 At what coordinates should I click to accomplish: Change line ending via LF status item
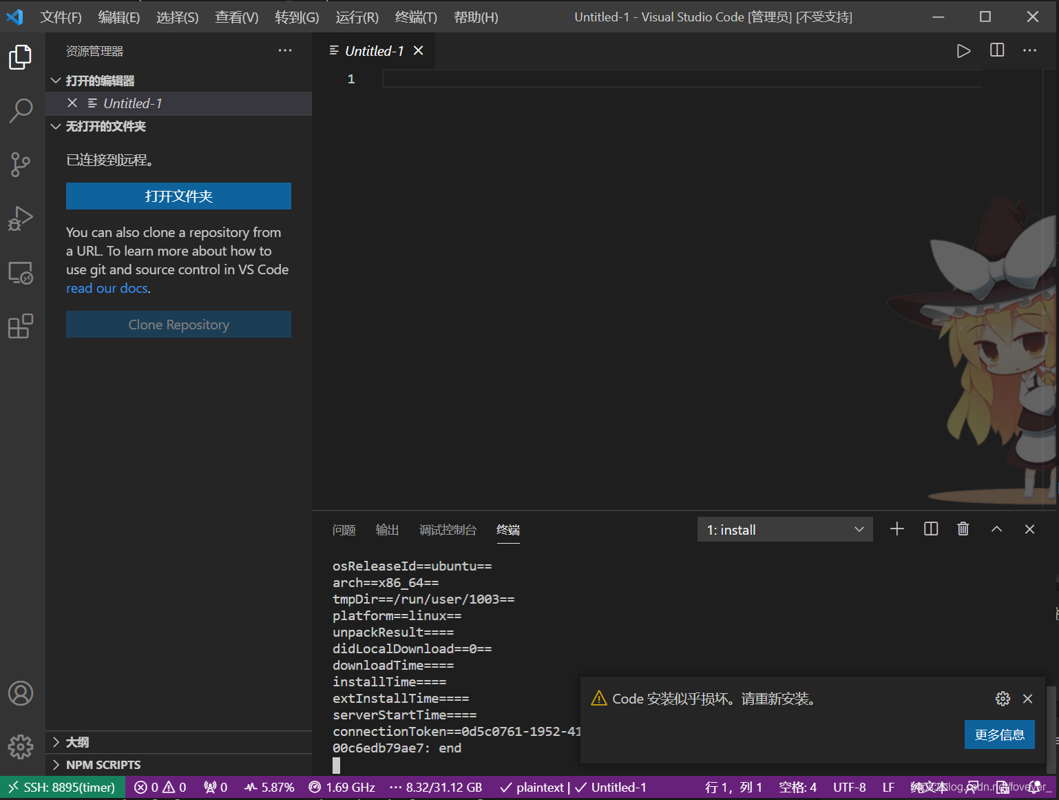888,788
